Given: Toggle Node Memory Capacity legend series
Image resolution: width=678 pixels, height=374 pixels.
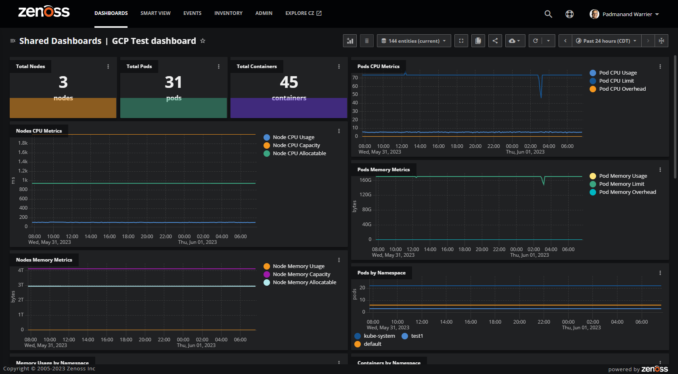Looking at the screenshot, I should pos(301,274).
